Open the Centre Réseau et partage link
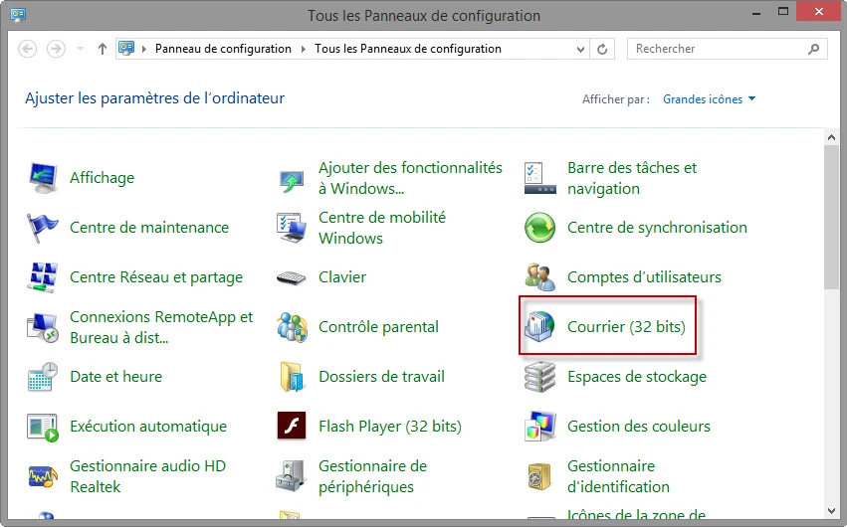847x527 pixels. (x=156, y=277)
